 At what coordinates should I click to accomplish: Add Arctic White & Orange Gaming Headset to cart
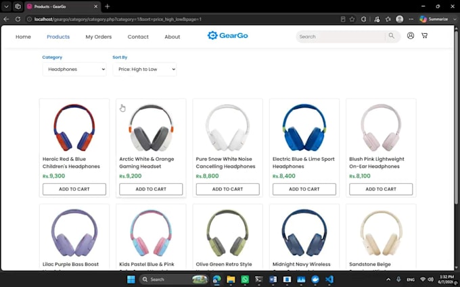pyautogui.click(x=151, y=189)
